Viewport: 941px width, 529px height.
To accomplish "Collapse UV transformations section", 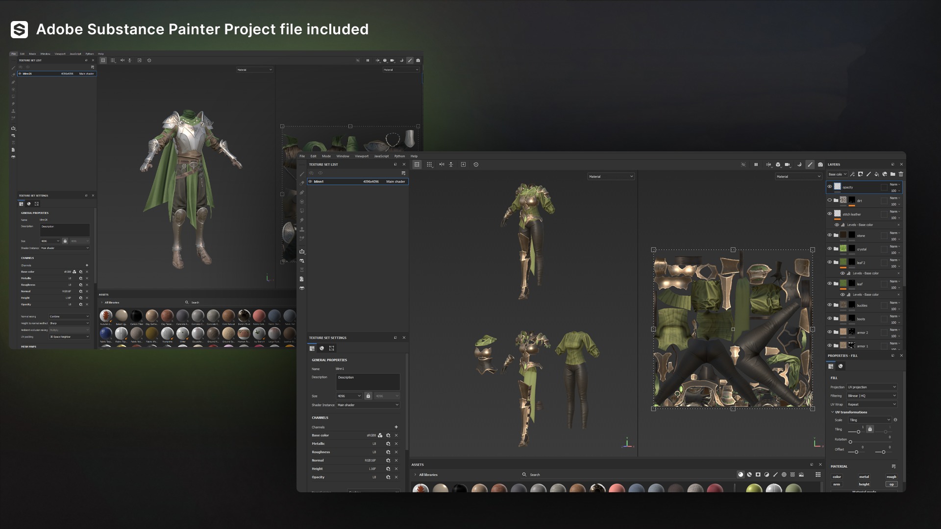I will tap(832, 412).
